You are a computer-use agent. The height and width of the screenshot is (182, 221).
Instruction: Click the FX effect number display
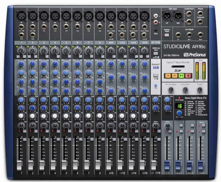point(179,105)
